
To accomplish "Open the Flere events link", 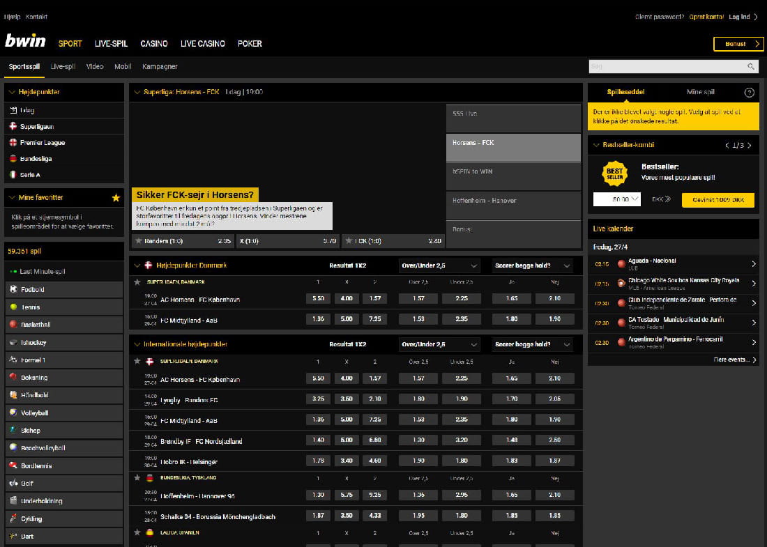I will (x=735, y=360).
